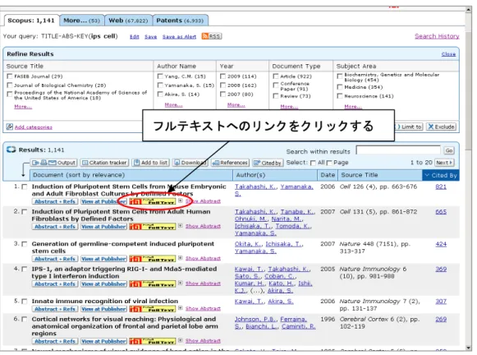Select checkbox for result 1
This screenshot has height=355, width=477.
25,187
